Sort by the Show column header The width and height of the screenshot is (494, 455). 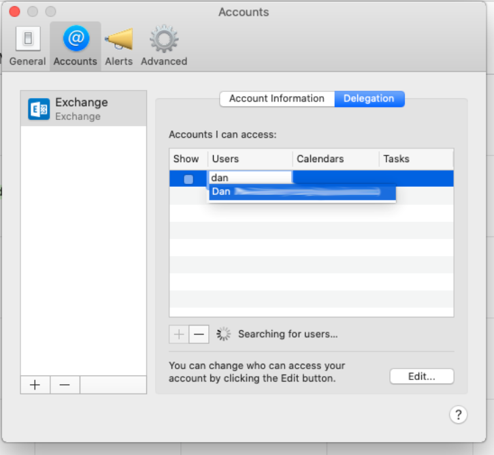[x=188, y=159]
